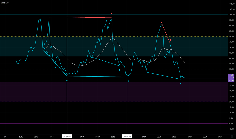Screen dimensions: 236x139
Task: Click the 44.64 price tag
Action: (231, 75)
